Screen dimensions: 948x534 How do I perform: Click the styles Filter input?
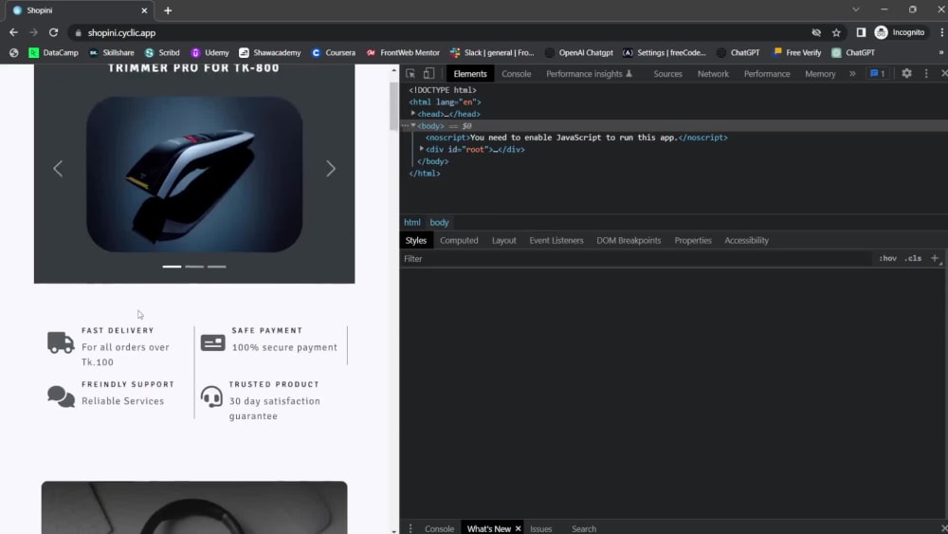pos(636,258)
